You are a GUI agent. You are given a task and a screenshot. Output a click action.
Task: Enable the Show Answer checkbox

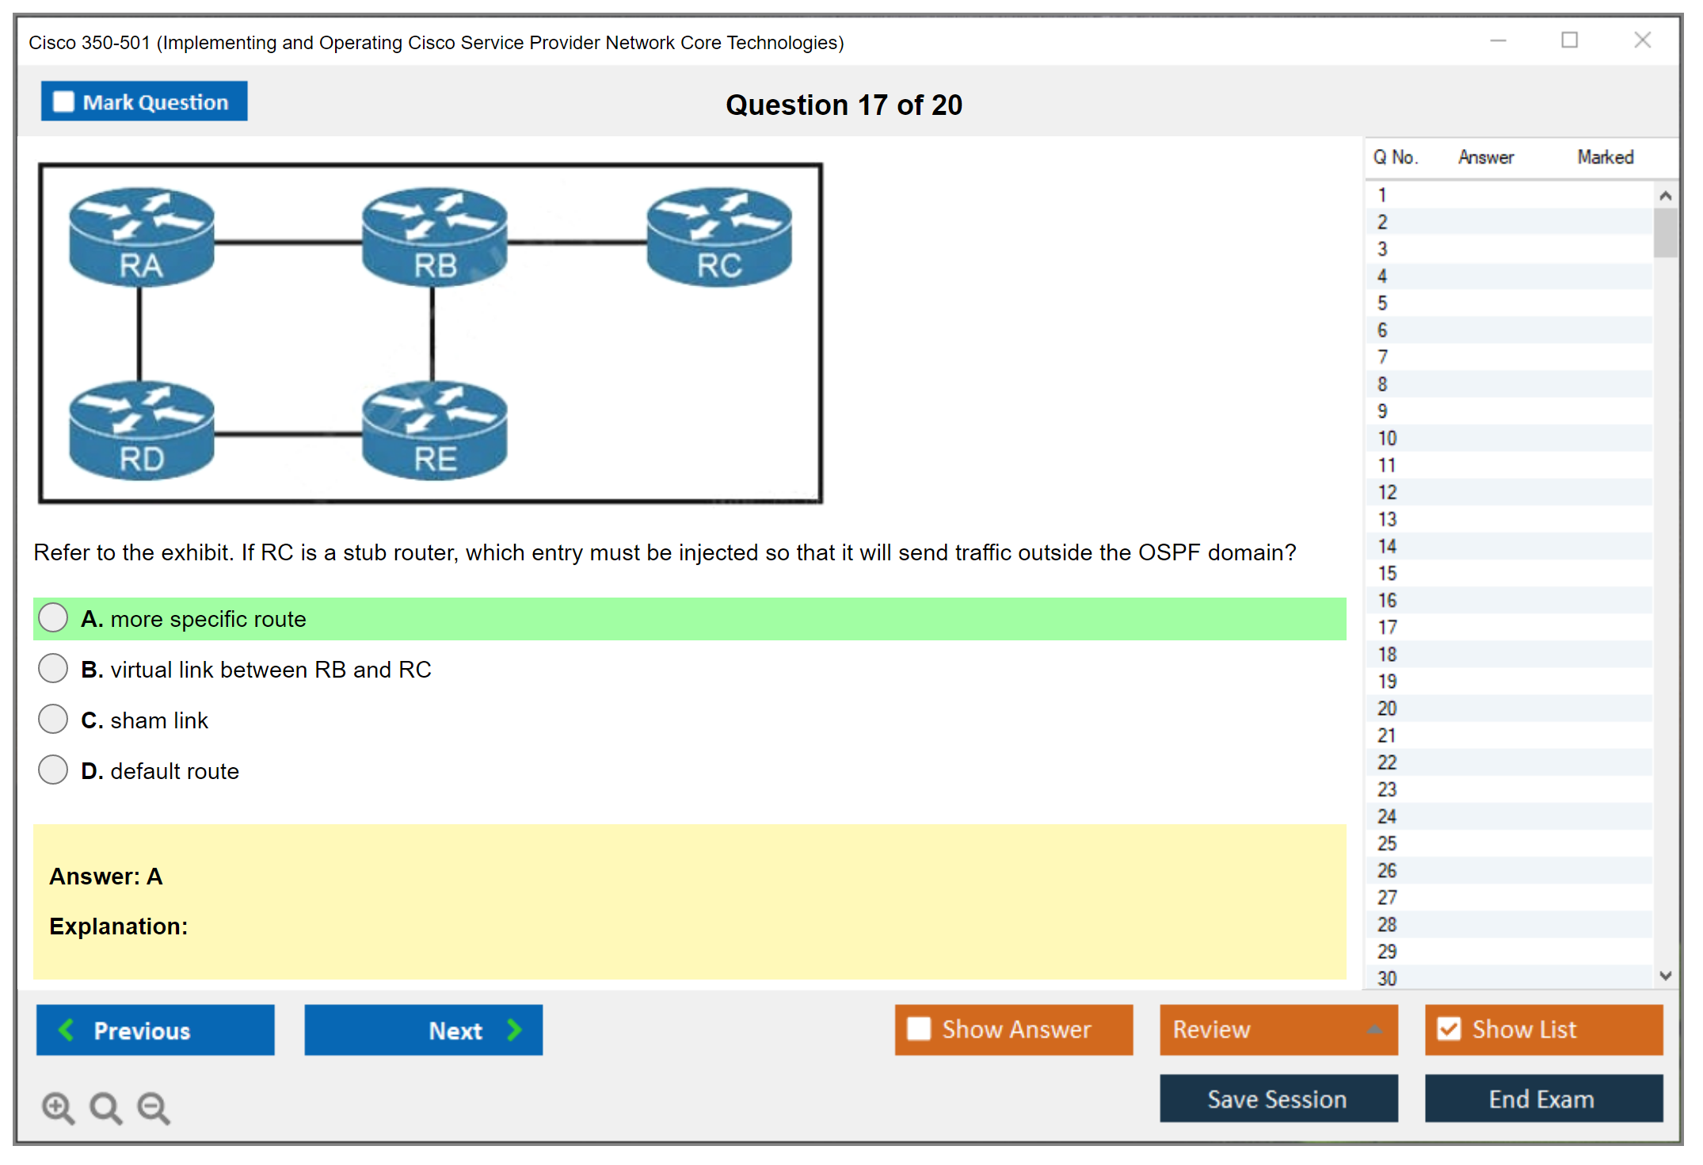point(919,1029)
